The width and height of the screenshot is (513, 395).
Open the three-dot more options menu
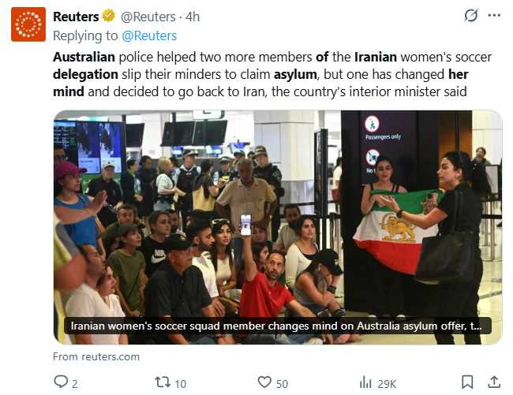point(494,15)
